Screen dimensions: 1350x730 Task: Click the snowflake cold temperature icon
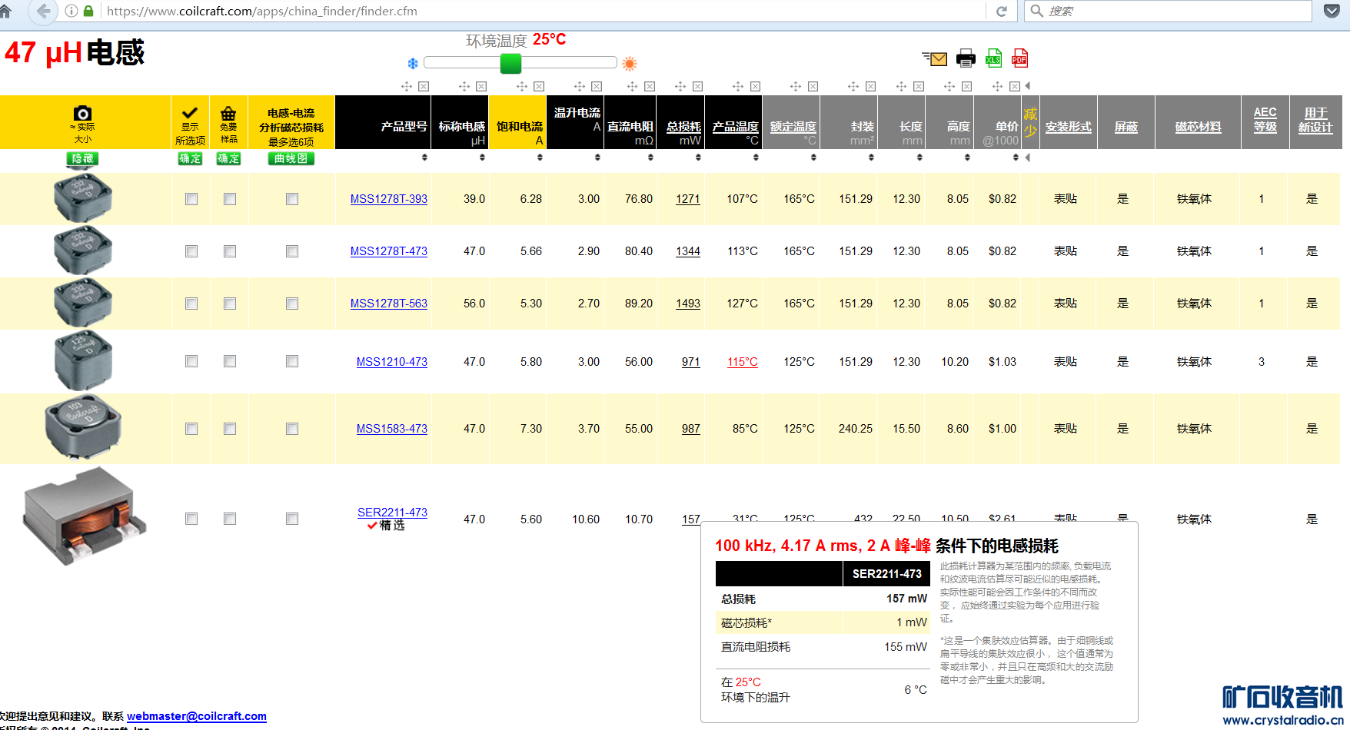tap(413, 63)
